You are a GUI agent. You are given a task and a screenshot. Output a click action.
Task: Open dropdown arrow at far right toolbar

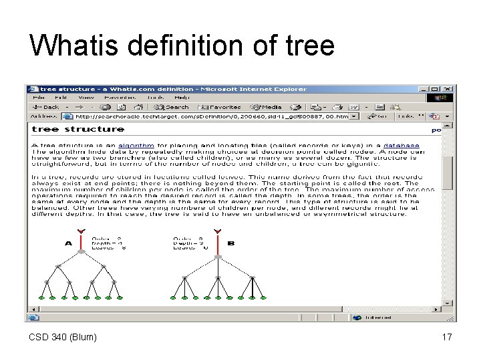tap(447, 116)
